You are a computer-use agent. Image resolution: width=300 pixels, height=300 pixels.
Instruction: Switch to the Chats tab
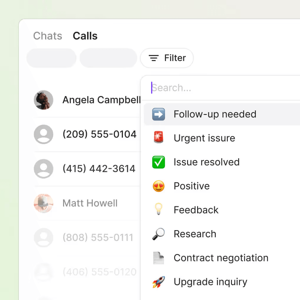(48, 36)
